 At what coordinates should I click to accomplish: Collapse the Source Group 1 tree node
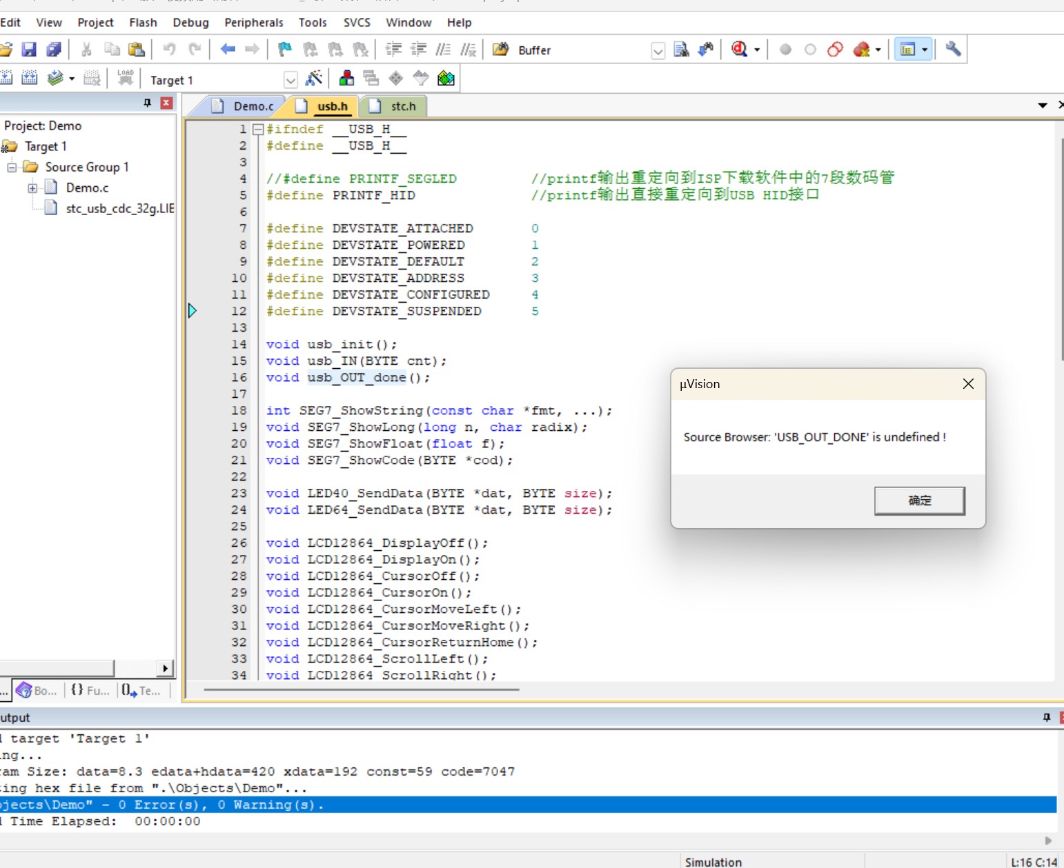pyautogui.click(x=12, y=167)
